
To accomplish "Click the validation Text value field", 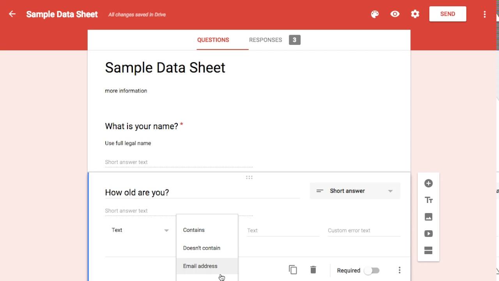I will point(283,231).
